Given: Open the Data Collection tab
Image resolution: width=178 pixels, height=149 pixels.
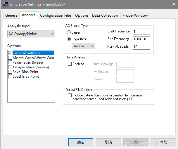Looking at the screenshot, I should [x=105, y=15].
